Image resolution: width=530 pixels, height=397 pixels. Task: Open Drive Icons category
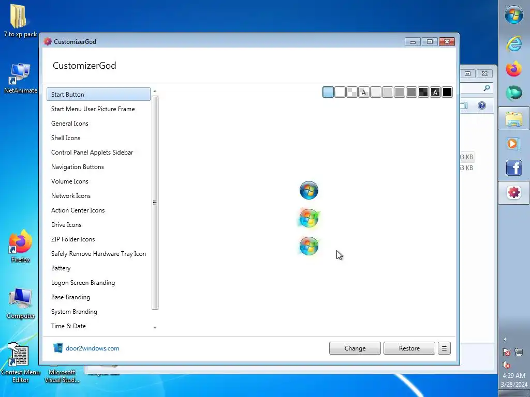[66, 225]
